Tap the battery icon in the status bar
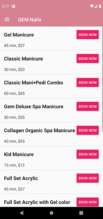Image resolution: width=103 pixels, height=219 pixels. tap(100, 6)
